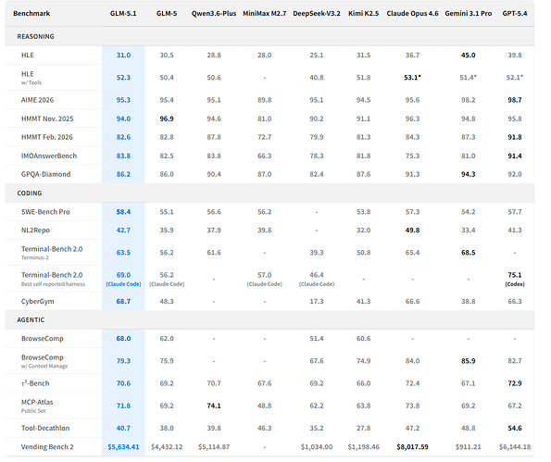
Task: Click the MiniMax M2.7 column header
Action: click(x=264, y=13)
